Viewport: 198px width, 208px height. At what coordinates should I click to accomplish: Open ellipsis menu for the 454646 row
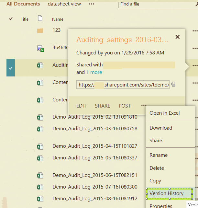[195, 48]
